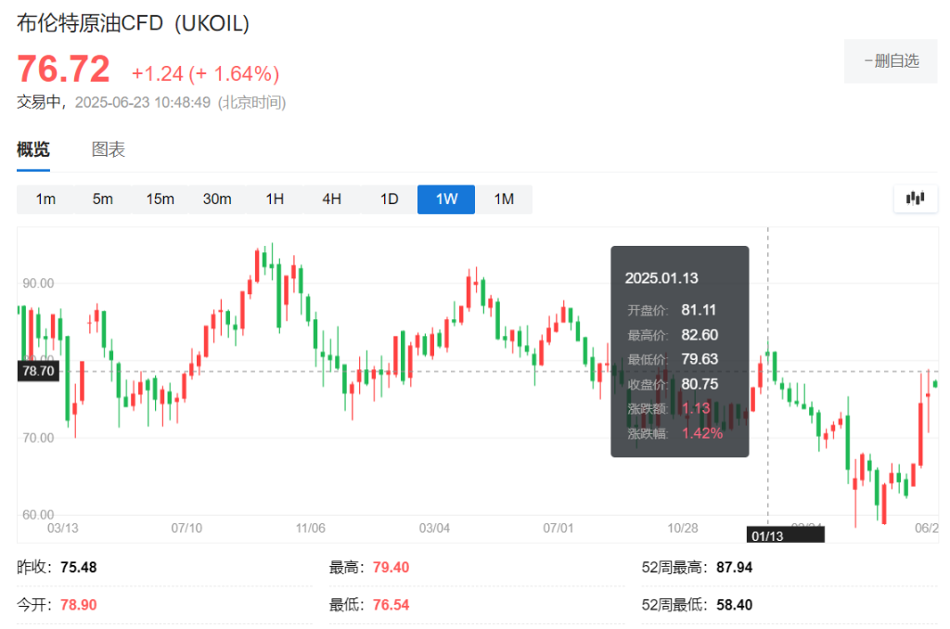Image resolution: width=950 pixels, height=629 pixels.
Task: Click the active 1W weekly button
Action: (446, 199)
